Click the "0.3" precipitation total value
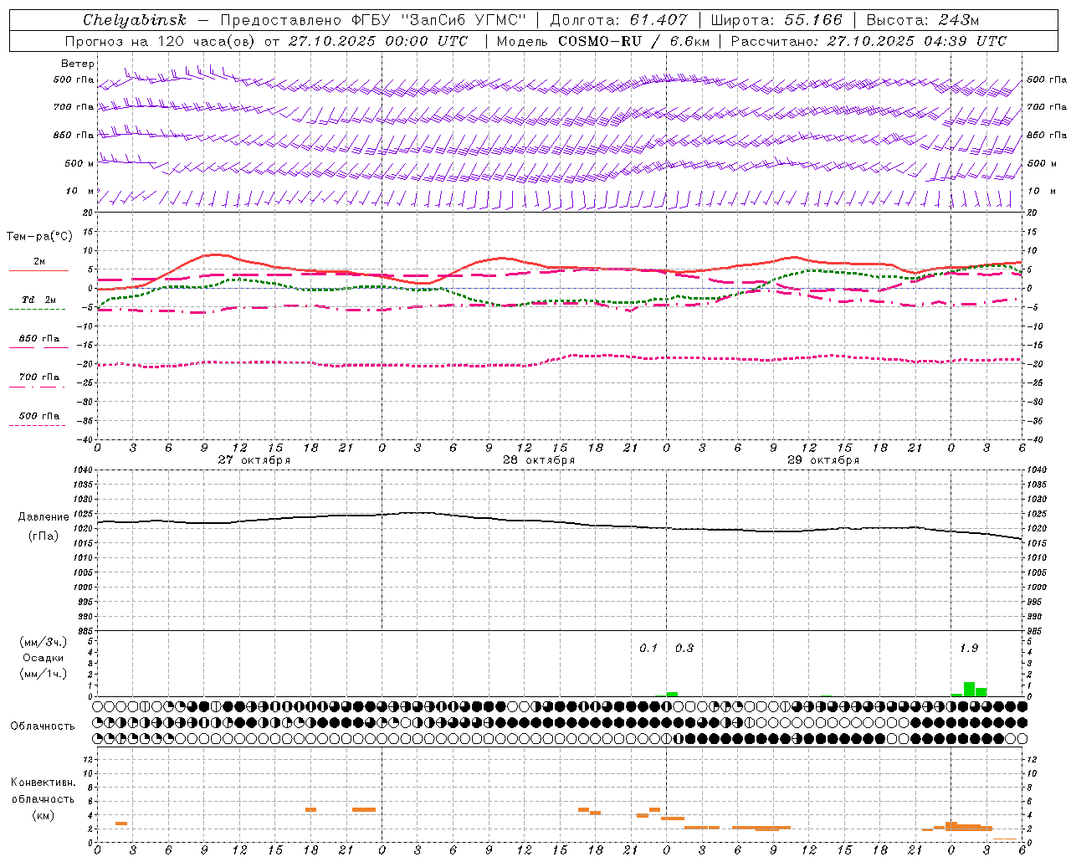The image size is (1071, 857). coord(684,649)
